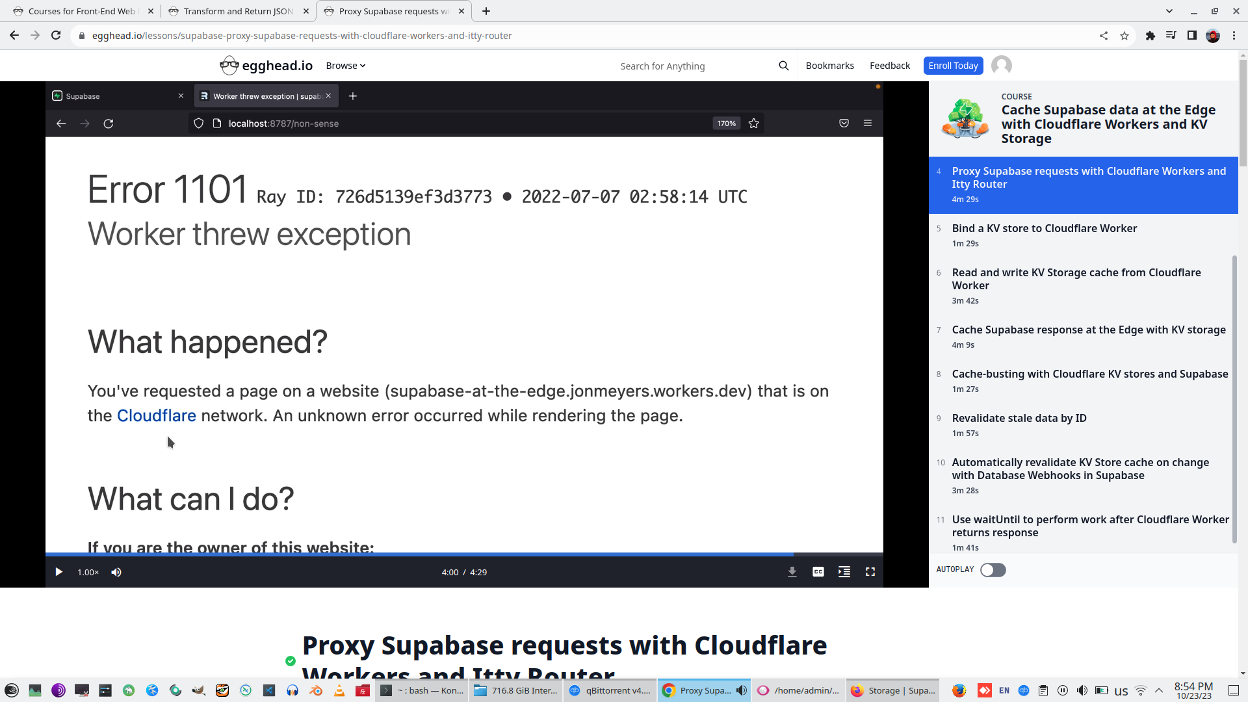Open the Chrome extensions puzzle icon

click(x=1150, y=36)
